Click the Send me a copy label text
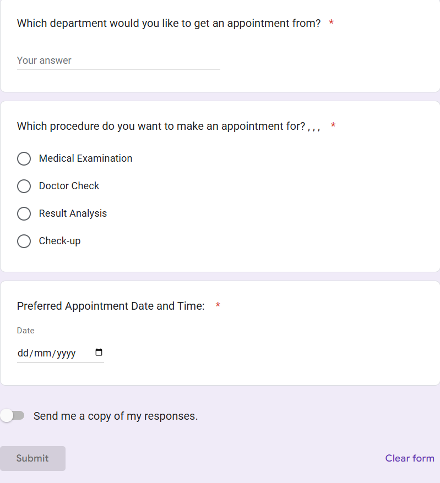This screenshot has height=483, width=440. coord(116,416)
